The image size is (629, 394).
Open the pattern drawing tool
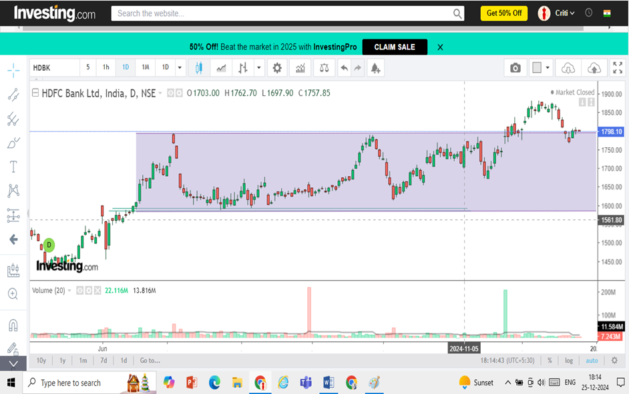13,191
